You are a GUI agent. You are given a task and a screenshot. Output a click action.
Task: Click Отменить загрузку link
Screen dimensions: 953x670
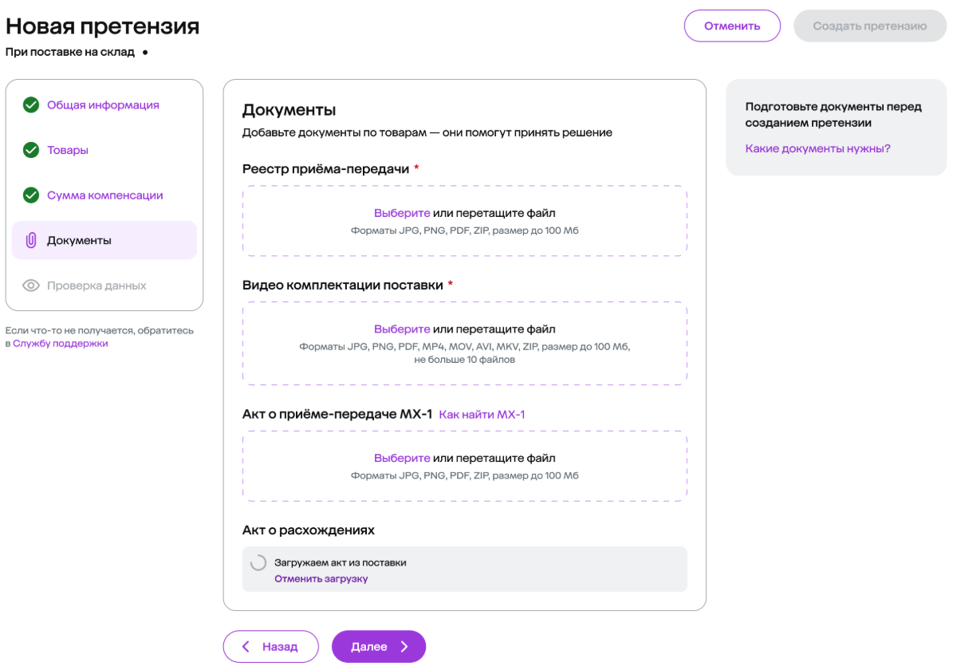(x=321, y=579)
